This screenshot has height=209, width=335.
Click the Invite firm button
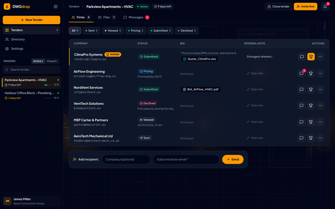305,7
